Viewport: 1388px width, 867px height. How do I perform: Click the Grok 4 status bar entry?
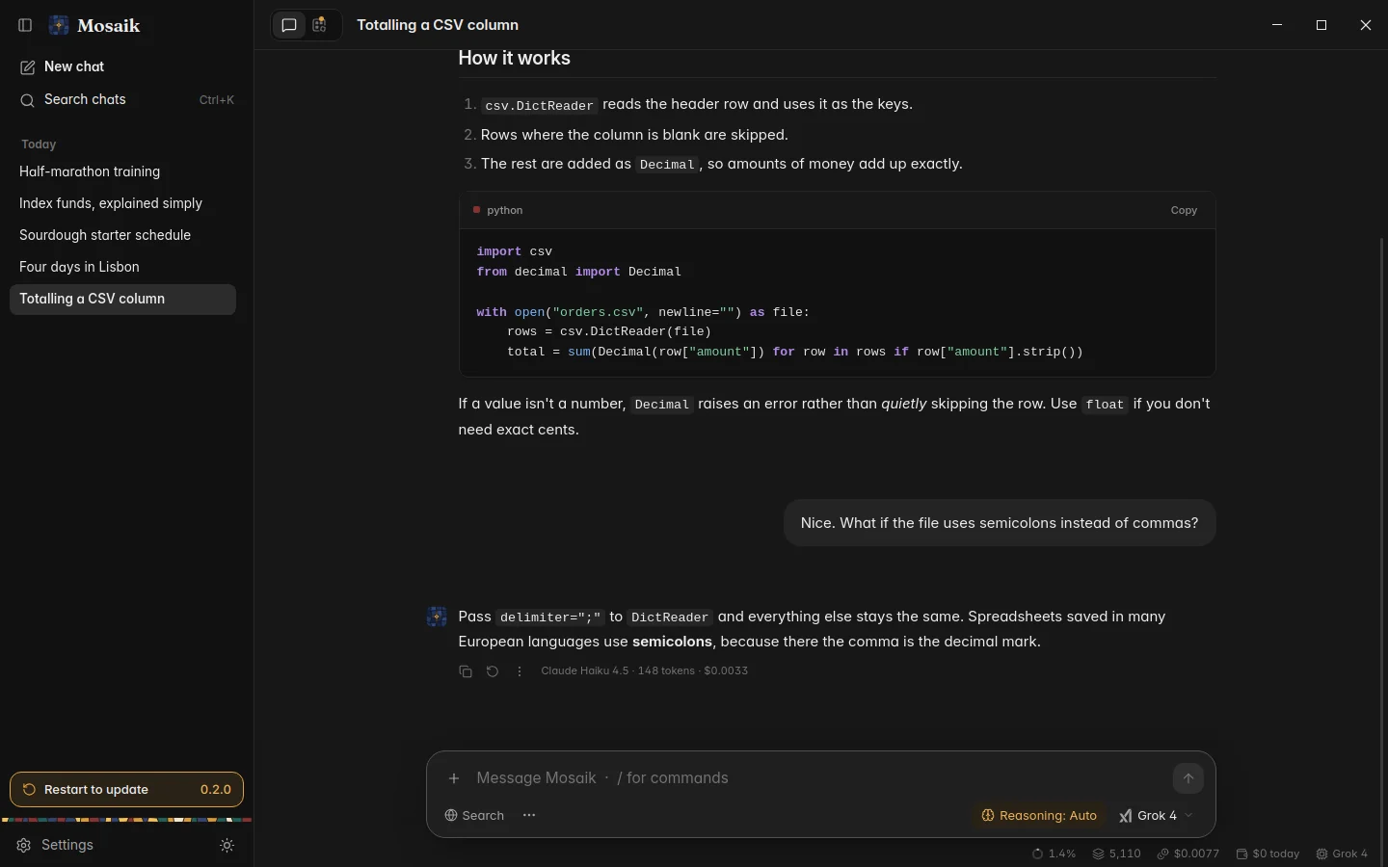tap(1342, 854)
